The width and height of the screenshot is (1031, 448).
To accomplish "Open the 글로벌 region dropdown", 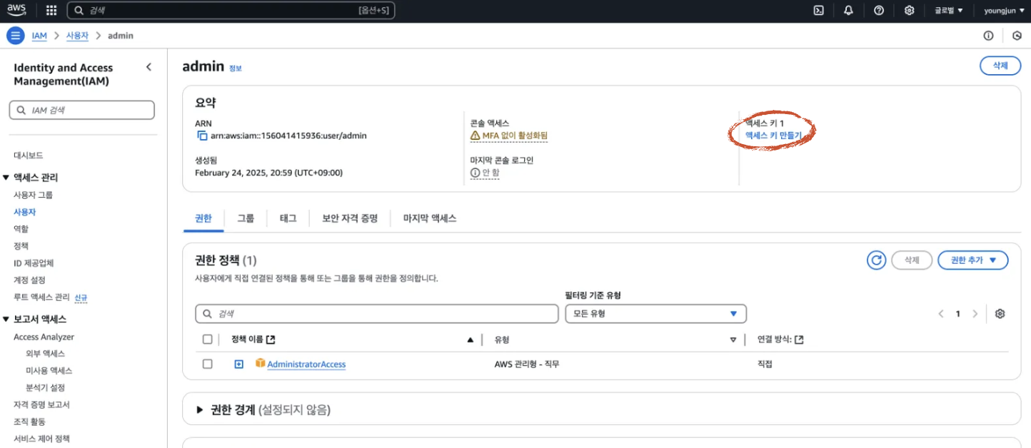I will click(949, 11).
